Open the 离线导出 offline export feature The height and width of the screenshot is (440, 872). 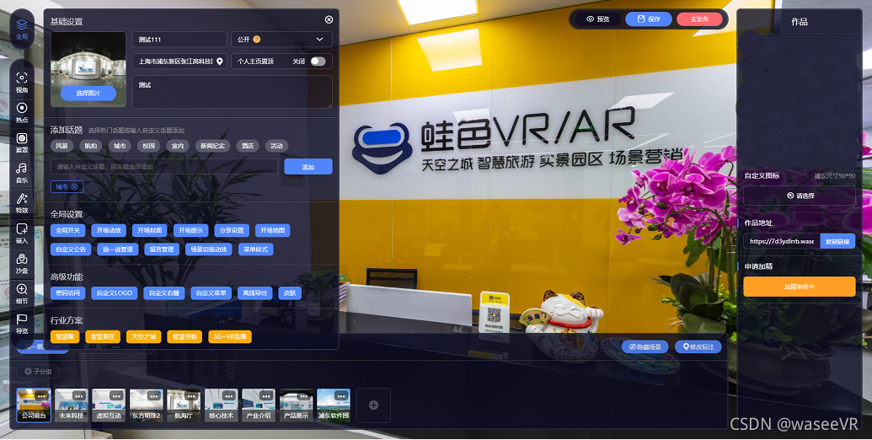255,292
